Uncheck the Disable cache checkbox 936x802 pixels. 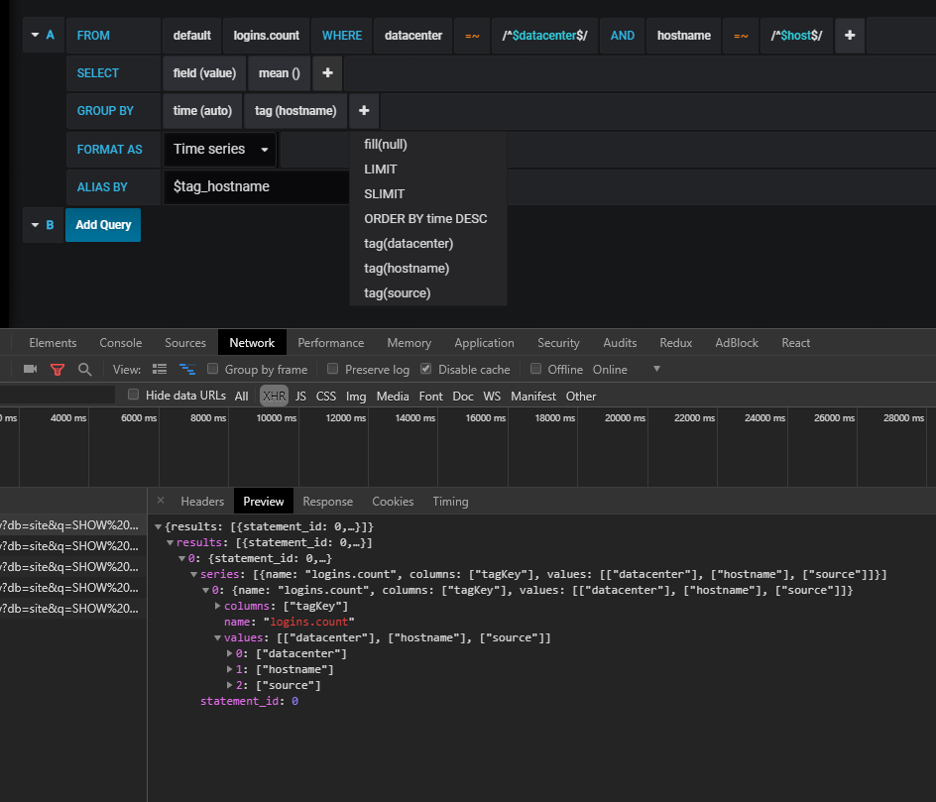point(426,369)
